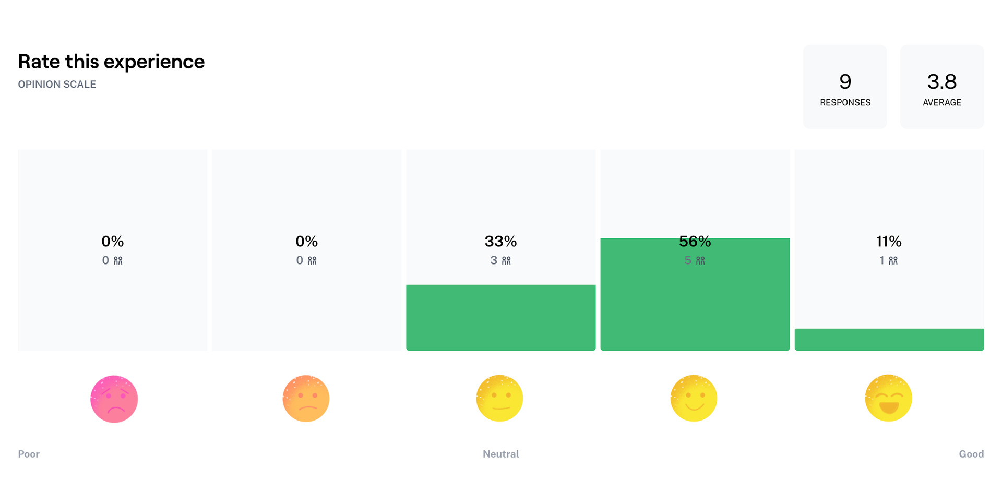Image resolution: width=1002 pixels, height=492 pixels.
Task: Select the 33% green bar
Action: coord(501,318)
